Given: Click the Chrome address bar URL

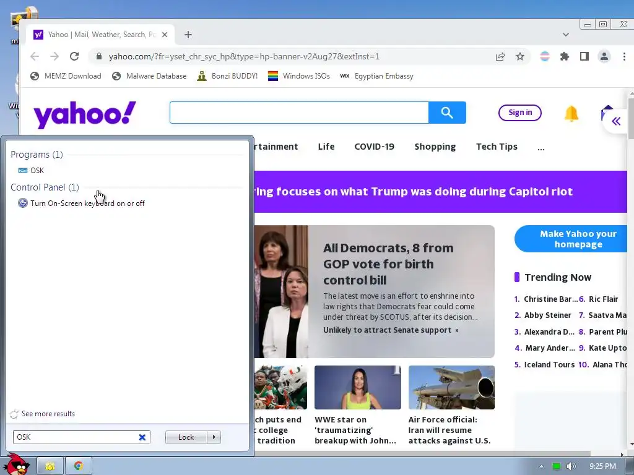Looking at the screenshot, I should 244,56.
